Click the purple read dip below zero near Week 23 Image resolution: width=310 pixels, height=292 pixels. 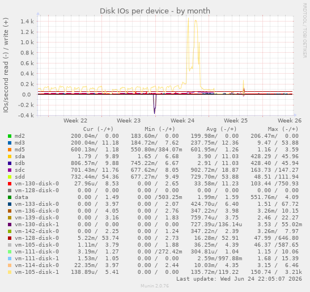(155, 104)
